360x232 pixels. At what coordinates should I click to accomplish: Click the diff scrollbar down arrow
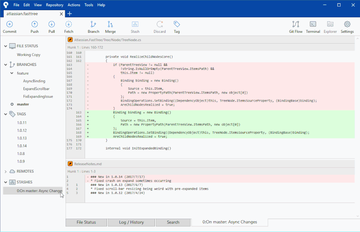tap(357, 216)
